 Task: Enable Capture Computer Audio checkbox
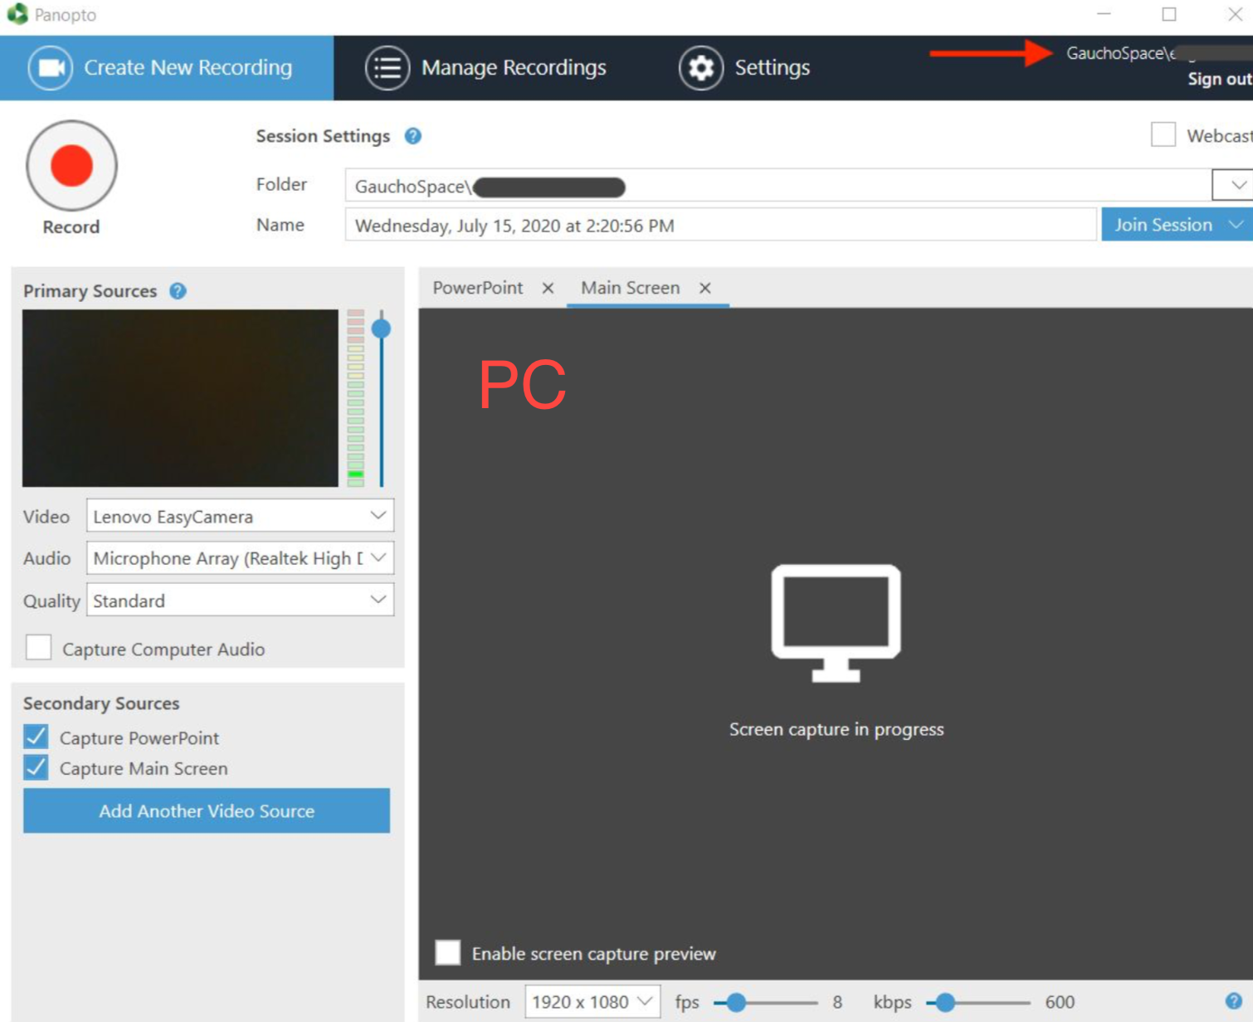[x=38, y=648]
